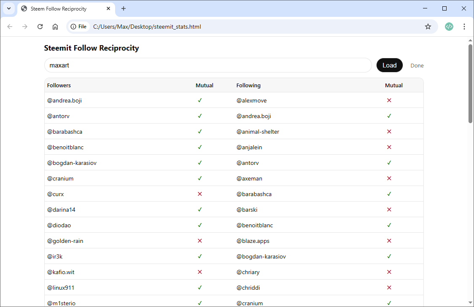
Task: Open the green code extension icon
Action: (x=449, y=27)
